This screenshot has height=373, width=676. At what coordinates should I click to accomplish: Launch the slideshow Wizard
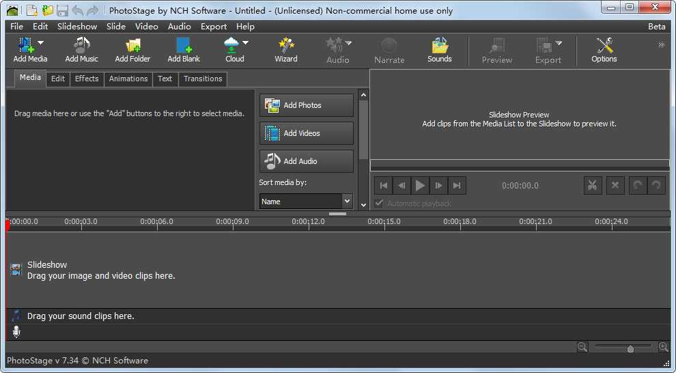coord(285,50)
